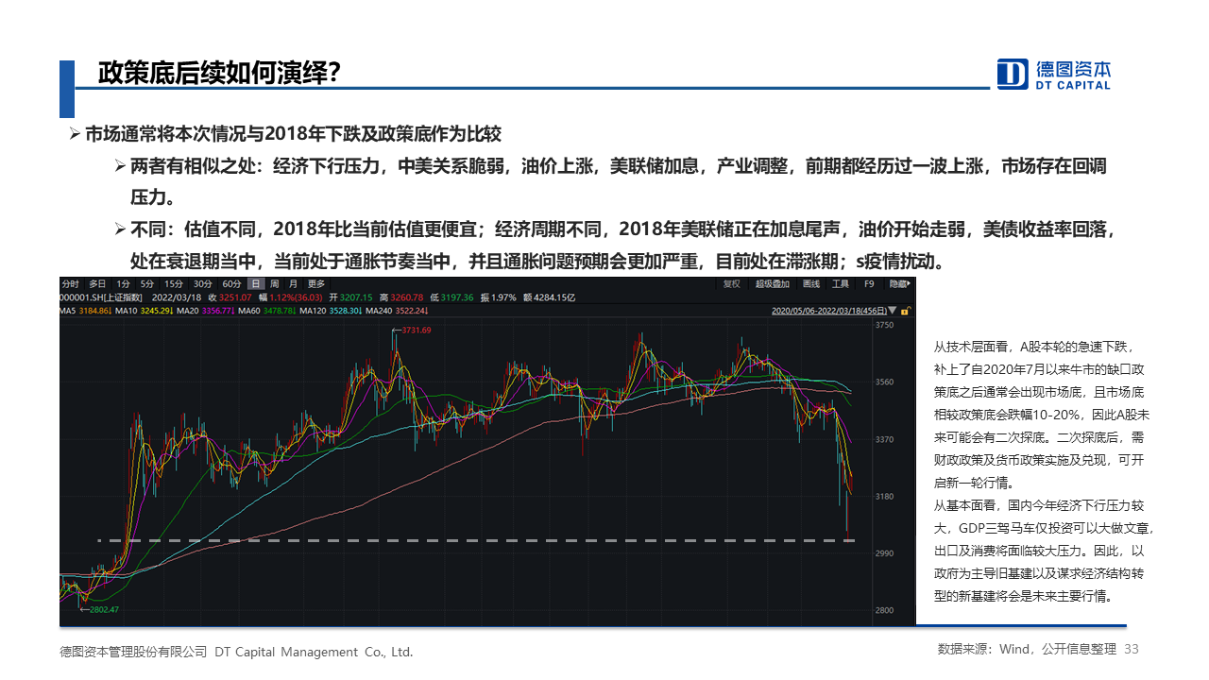Open the 更多 more periods menu
The height and width of the screenshot is (680, 1209).
[x=316, y=284]
